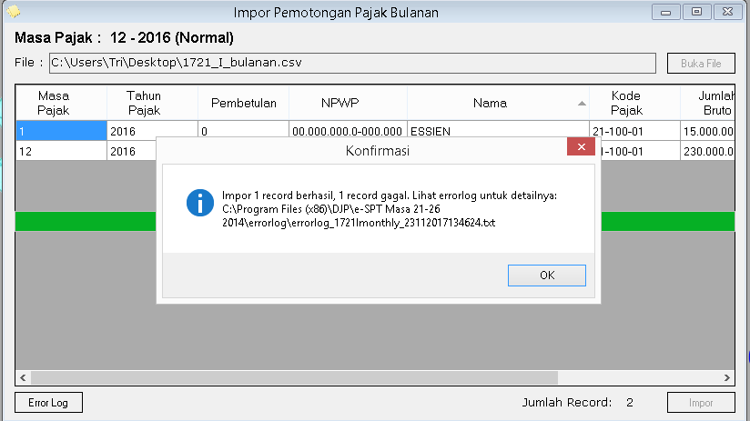Click the Jumlah Bruto cell 230.000.0
This screenshot has width=750, height=421.
point(708,151)
